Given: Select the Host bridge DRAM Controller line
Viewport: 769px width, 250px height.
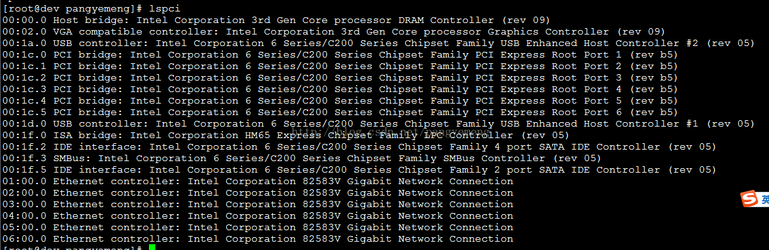Looking at the screenshot, I should click(x=276, y=20).
